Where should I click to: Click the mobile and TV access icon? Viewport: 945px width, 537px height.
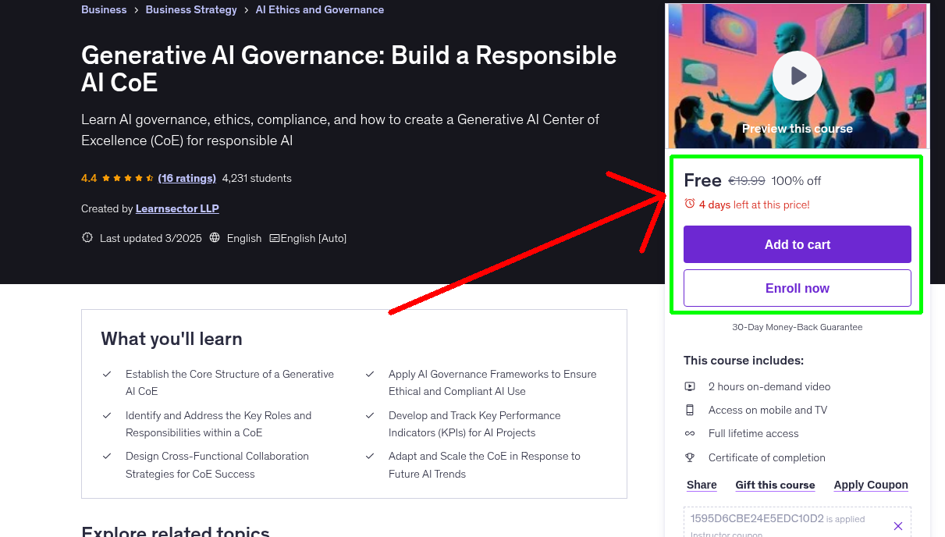690,410
